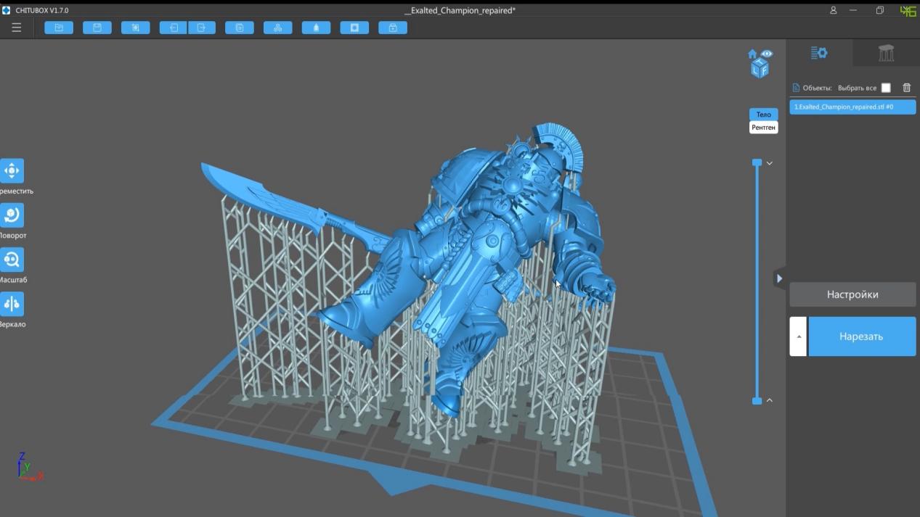Toggle Рентген (X-ray) view mode

pyautogui.click(x=763, y=127)
